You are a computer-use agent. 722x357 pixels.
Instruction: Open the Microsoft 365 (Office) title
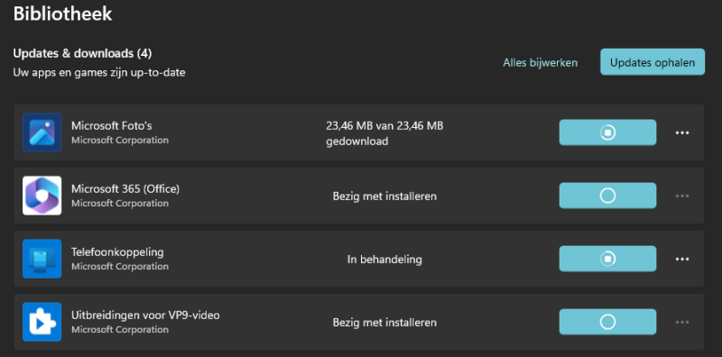pyautogui.click(x=125, y=188)
